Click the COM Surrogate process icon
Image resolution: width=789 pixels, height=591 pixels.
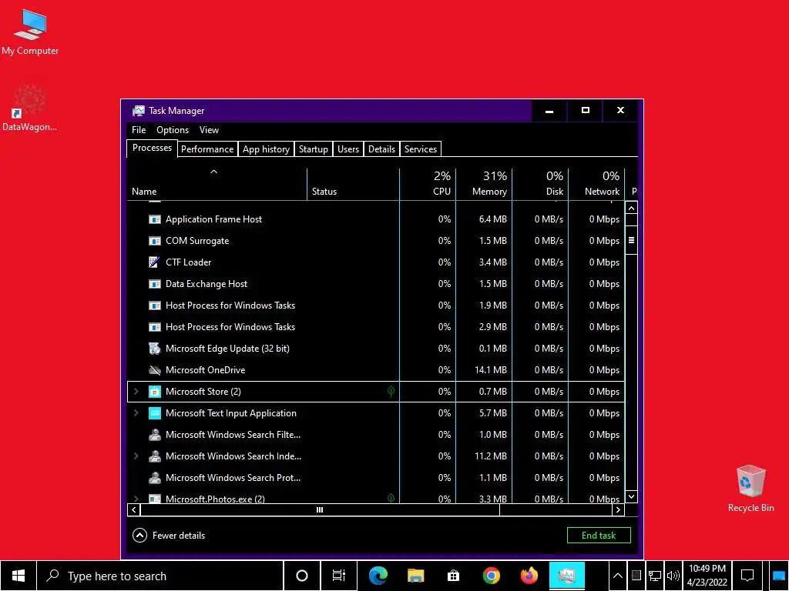154,241
